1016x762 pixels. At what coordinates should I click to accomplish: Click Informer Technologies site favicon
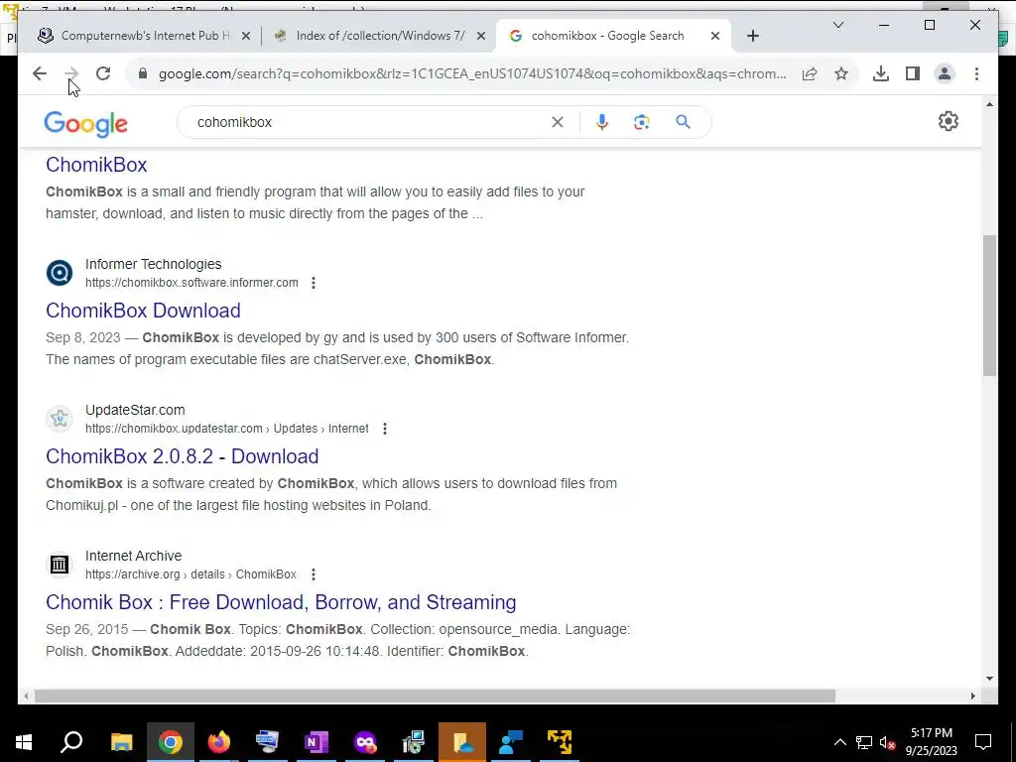(60, 273)
